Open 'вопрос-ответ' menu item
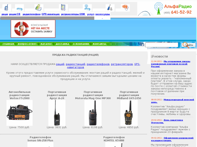Image resolution: width=197 pixels, height=147 pixels. click(27, 44)
